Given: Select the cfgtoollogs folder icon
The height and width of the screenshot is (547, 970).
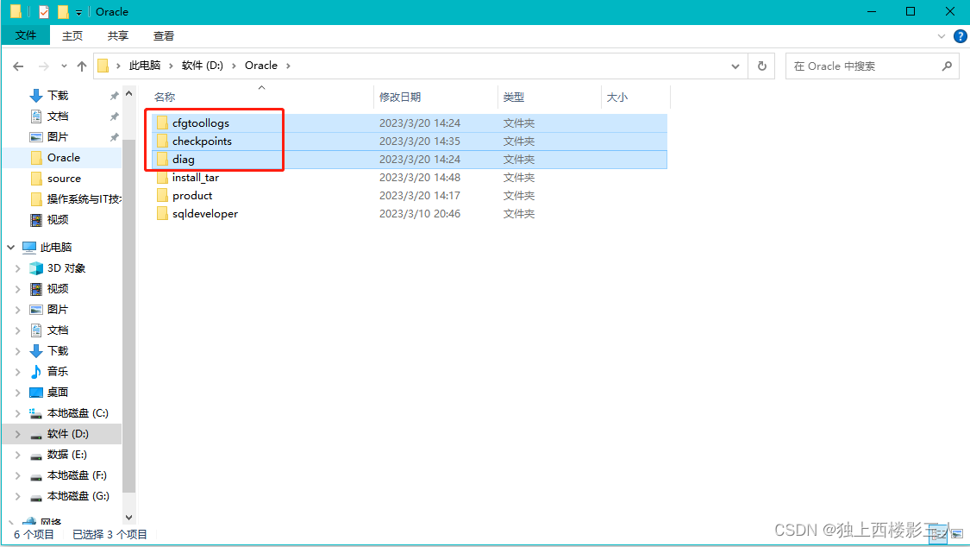Looking at the screenshot, I should [162, 123].
